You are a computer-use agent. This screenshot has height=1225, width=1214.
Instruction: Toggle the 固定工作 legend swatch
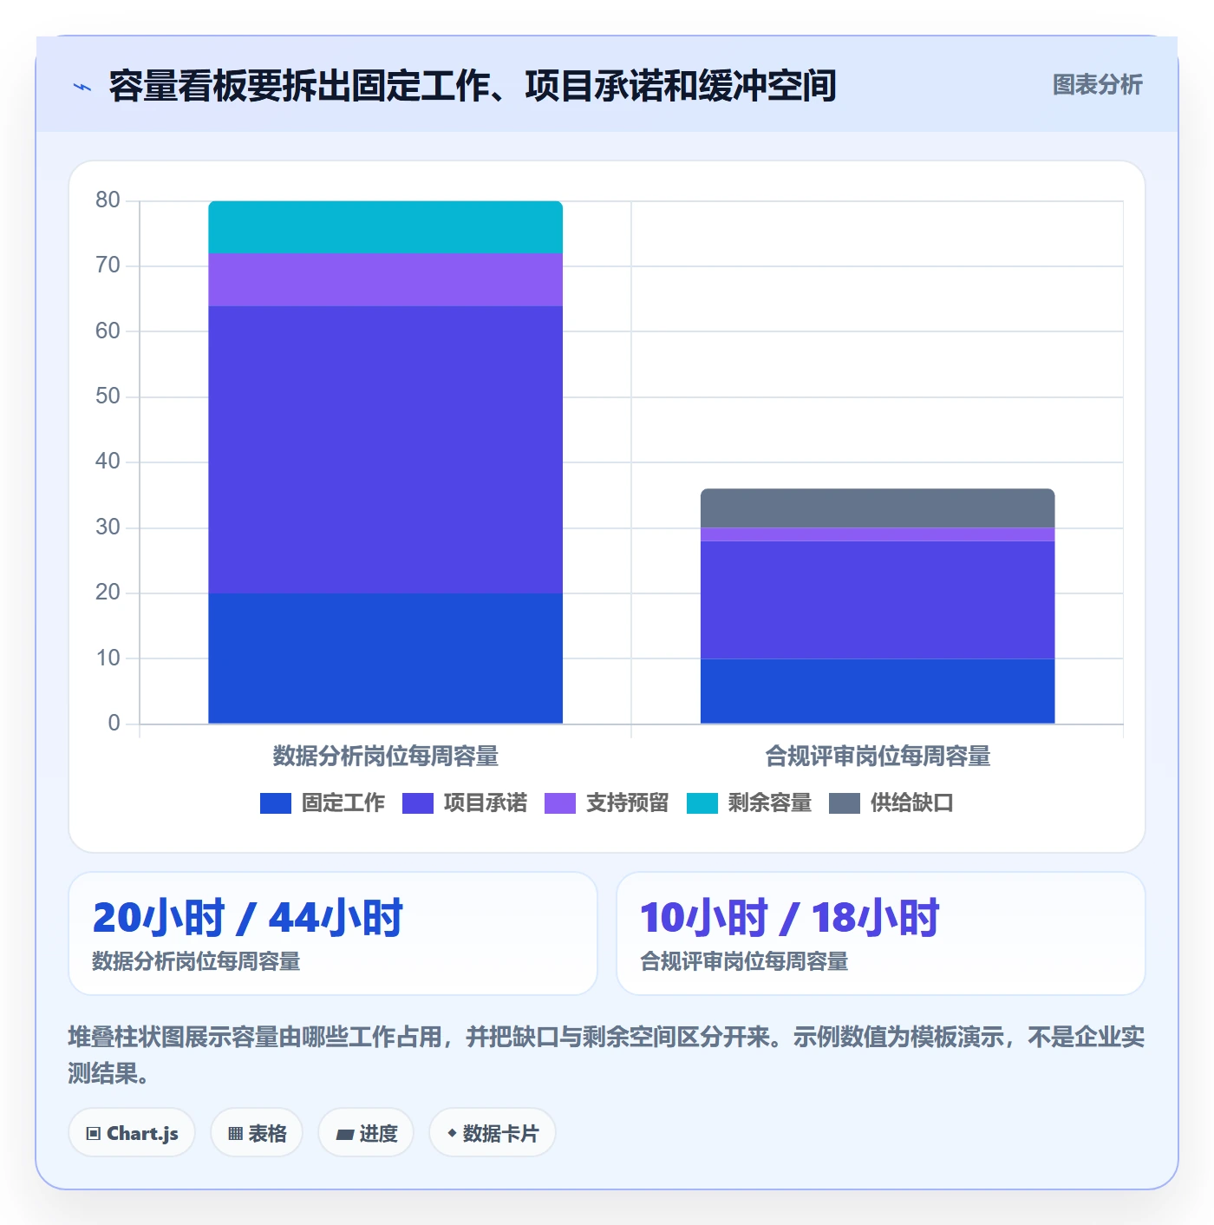tap(276, 803)
